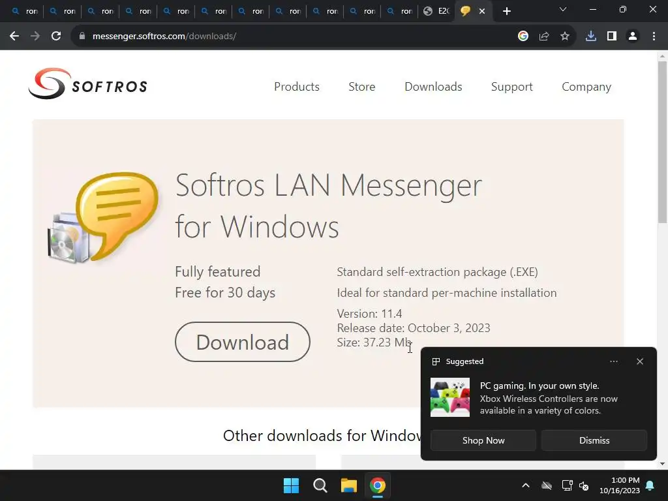This screenshot has width=668, height=501.
Task: Click the Google icon in the address bar
Action: click(523, 37)
